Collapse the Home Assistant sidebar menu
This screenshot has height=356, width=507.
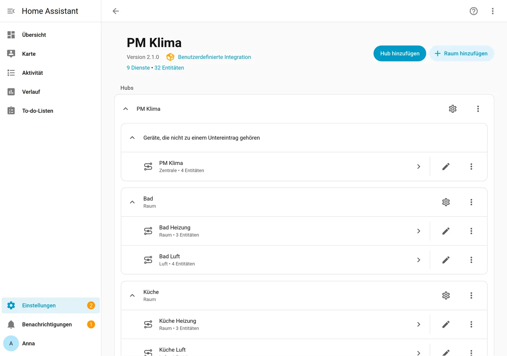(11, 11)
